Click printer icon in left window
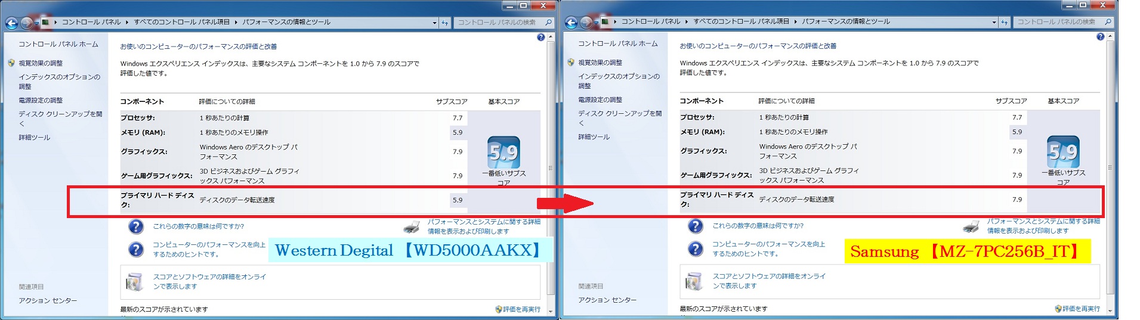This screenshot has height=320, width=1140. pyautogui.click(x=412, y=226)
